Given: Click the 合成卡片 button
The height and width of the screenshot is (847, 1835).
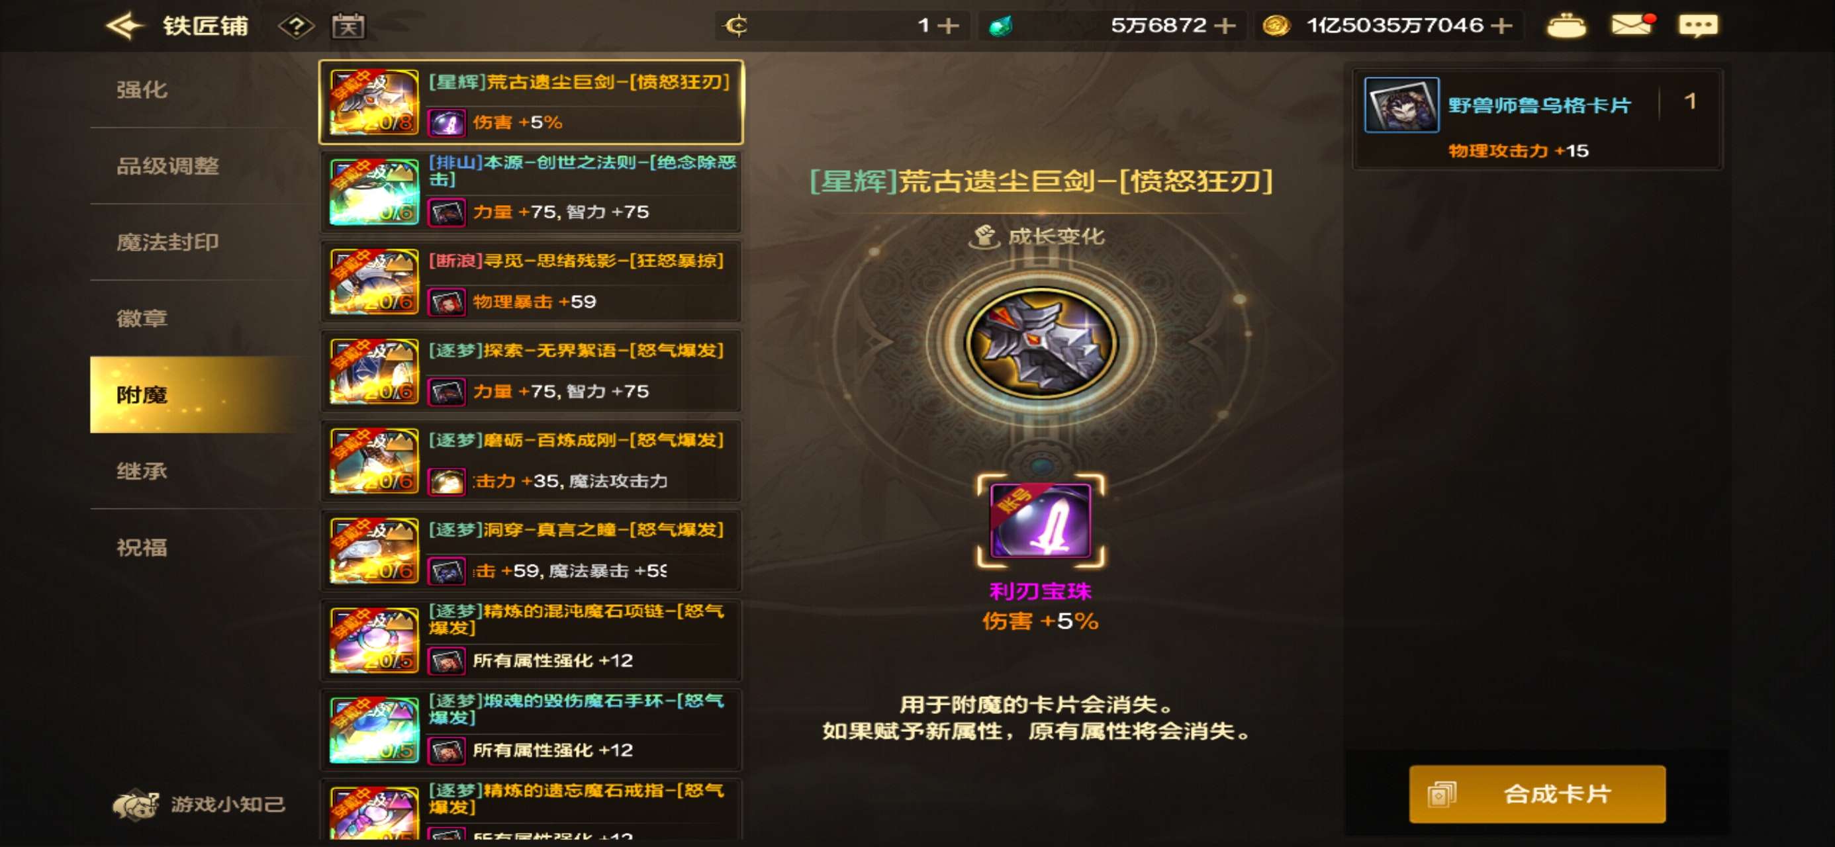Looking at the screenshot, I should tap(1536, 793).
